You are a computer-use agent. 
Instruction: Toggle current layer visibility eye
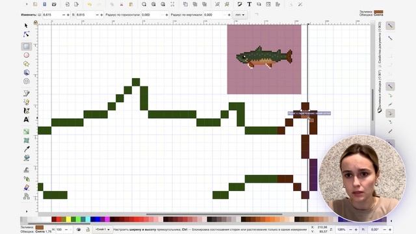pos(79,229)
